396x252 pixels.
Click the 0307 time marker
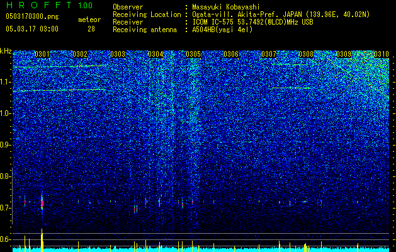pos(269,54)
